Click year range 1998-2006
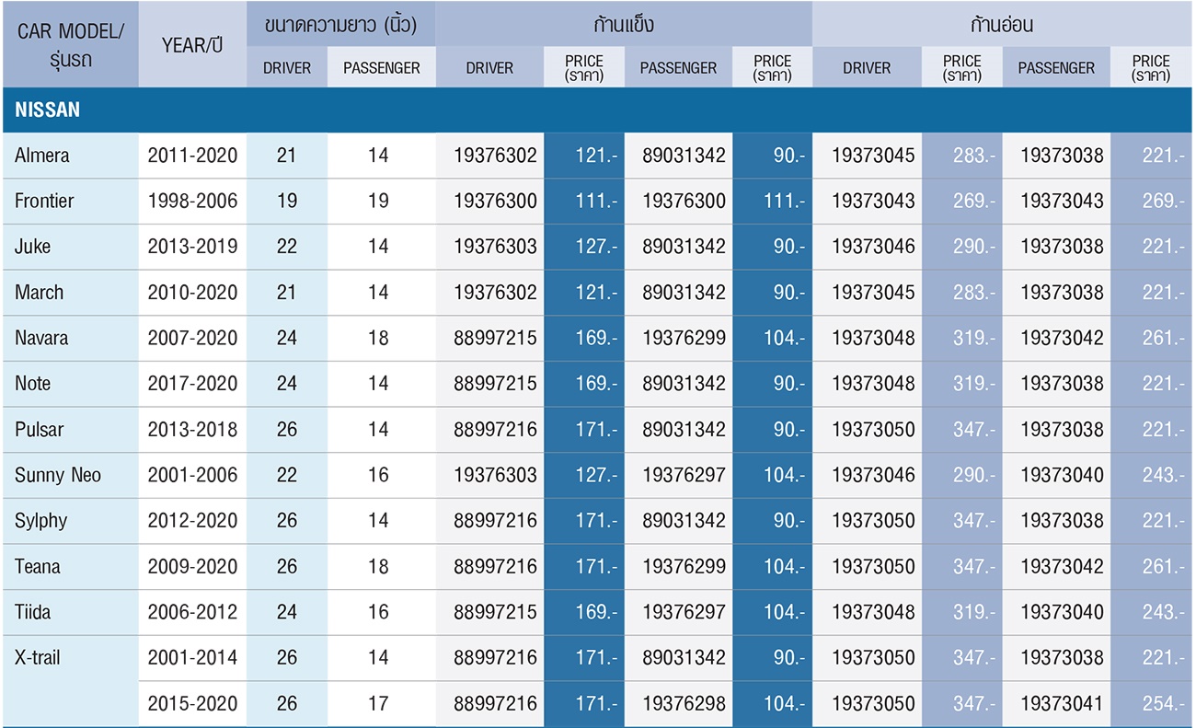 point(192,201)
